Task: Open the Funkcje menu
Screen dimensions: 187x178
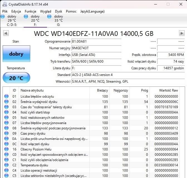Action: click(x=31, y=11)
